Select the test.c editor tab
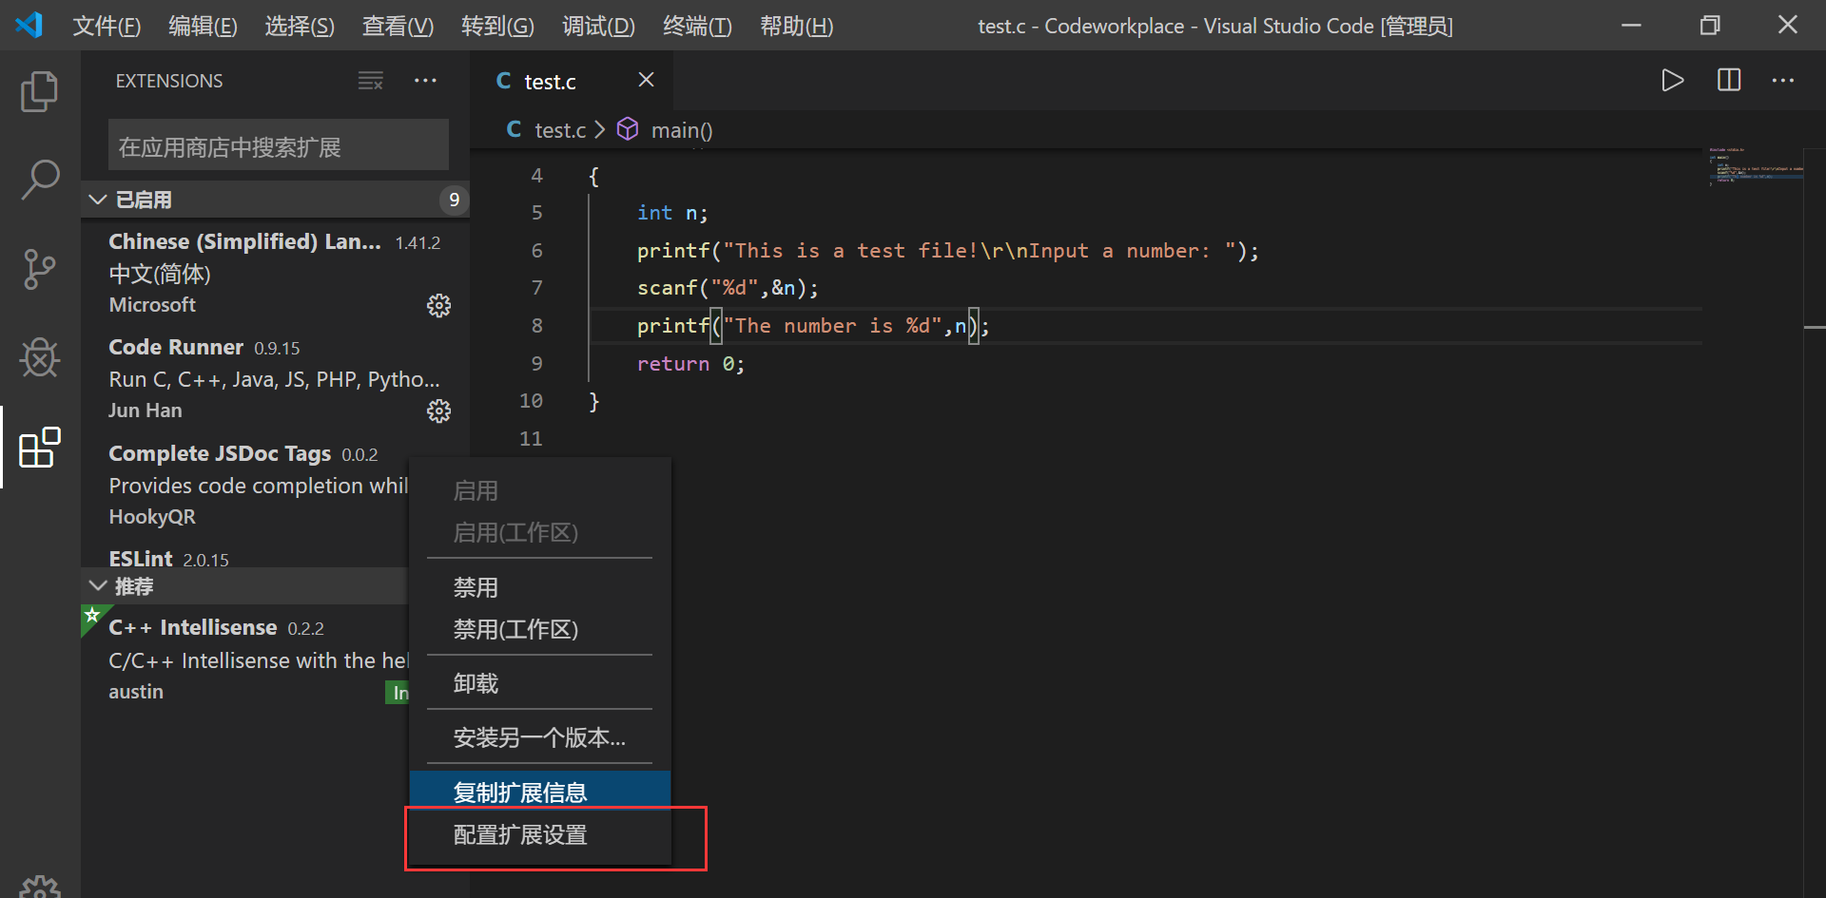The height and width of the screenshot is (898, 1826). point(572,81)
